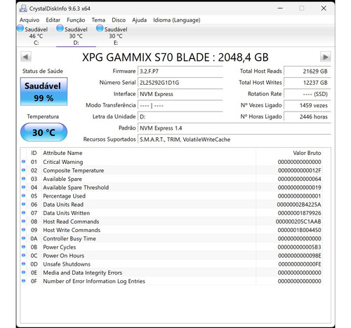Click Nº Vezes Ligado value 1459 vezes
The image size is (351, 328).
307,105
